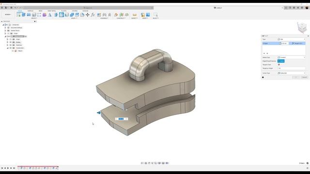Open the Create group dropdown
Screen dimensions: 310x174
(x=34, y=18)
